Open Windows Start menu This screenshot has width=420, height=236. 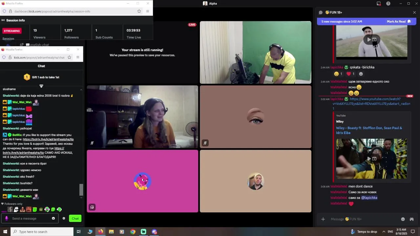click(5, 232)
